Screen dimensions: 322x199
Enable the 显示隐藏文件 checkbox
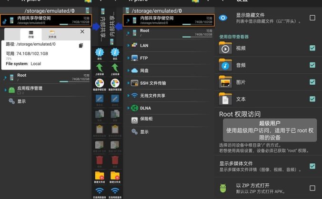(x=312, y=18)
